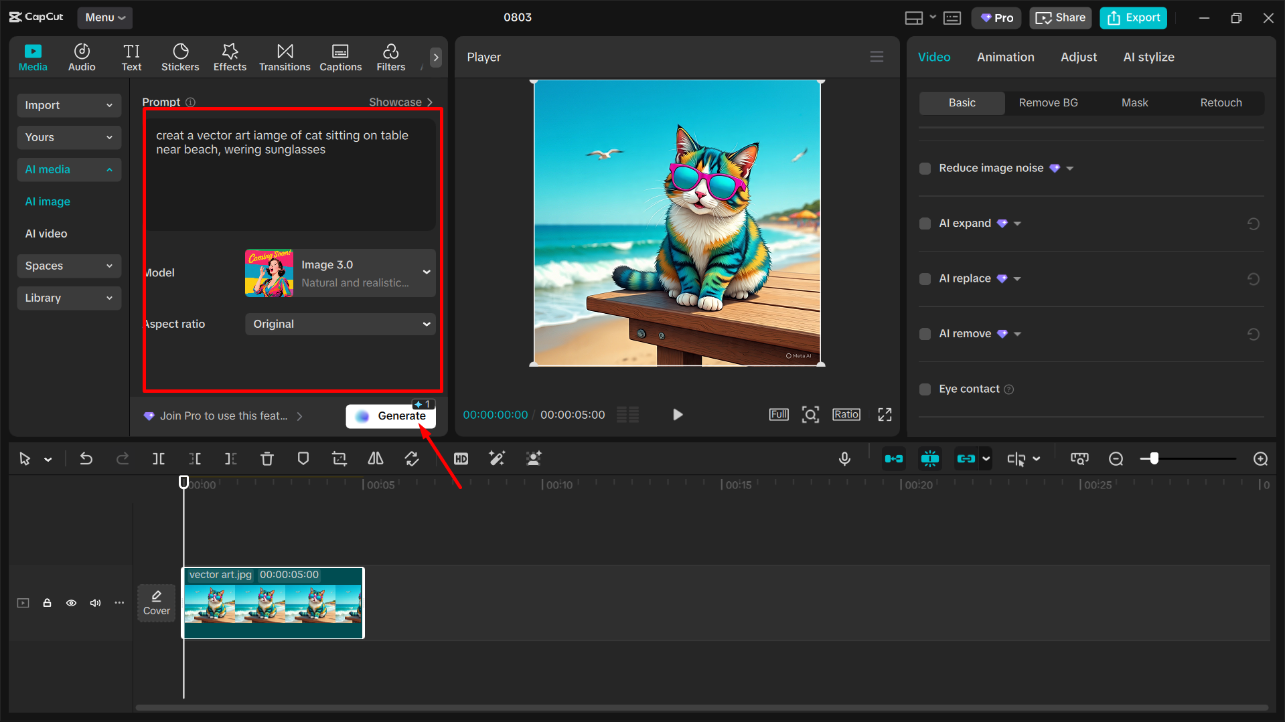Image resolution: width=1285 pixels, height=722 pixels.
Task: Expand the Spaces section in the sidebar
Action: coord(69,266)
